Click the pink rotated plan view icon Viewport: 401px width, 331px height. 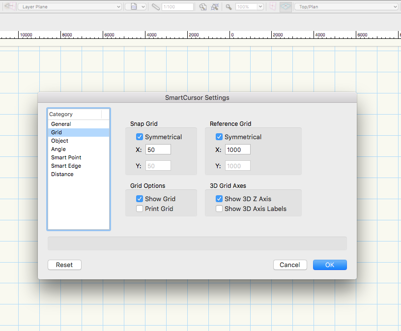[x=272, y=6]
